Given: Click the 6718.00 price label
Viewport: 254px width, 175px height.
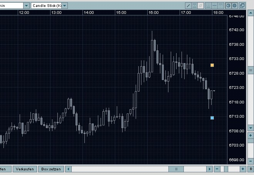Looking at the screenshot, I should (237, 102).
